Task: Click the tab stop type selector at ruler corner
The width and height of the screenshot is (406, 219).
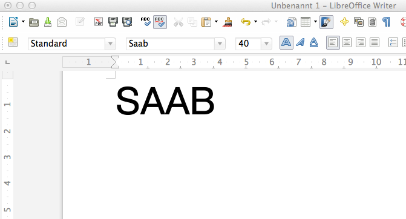Action: (7, 62)
